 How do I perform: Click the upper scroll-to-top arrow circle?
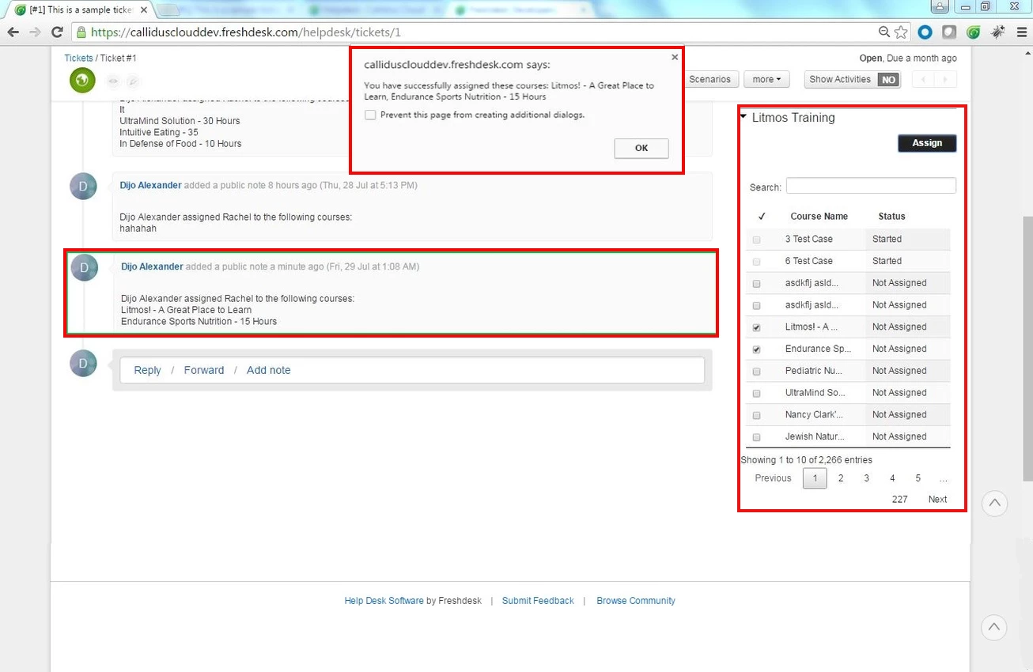pyautogui.click(x=994, y=503)
